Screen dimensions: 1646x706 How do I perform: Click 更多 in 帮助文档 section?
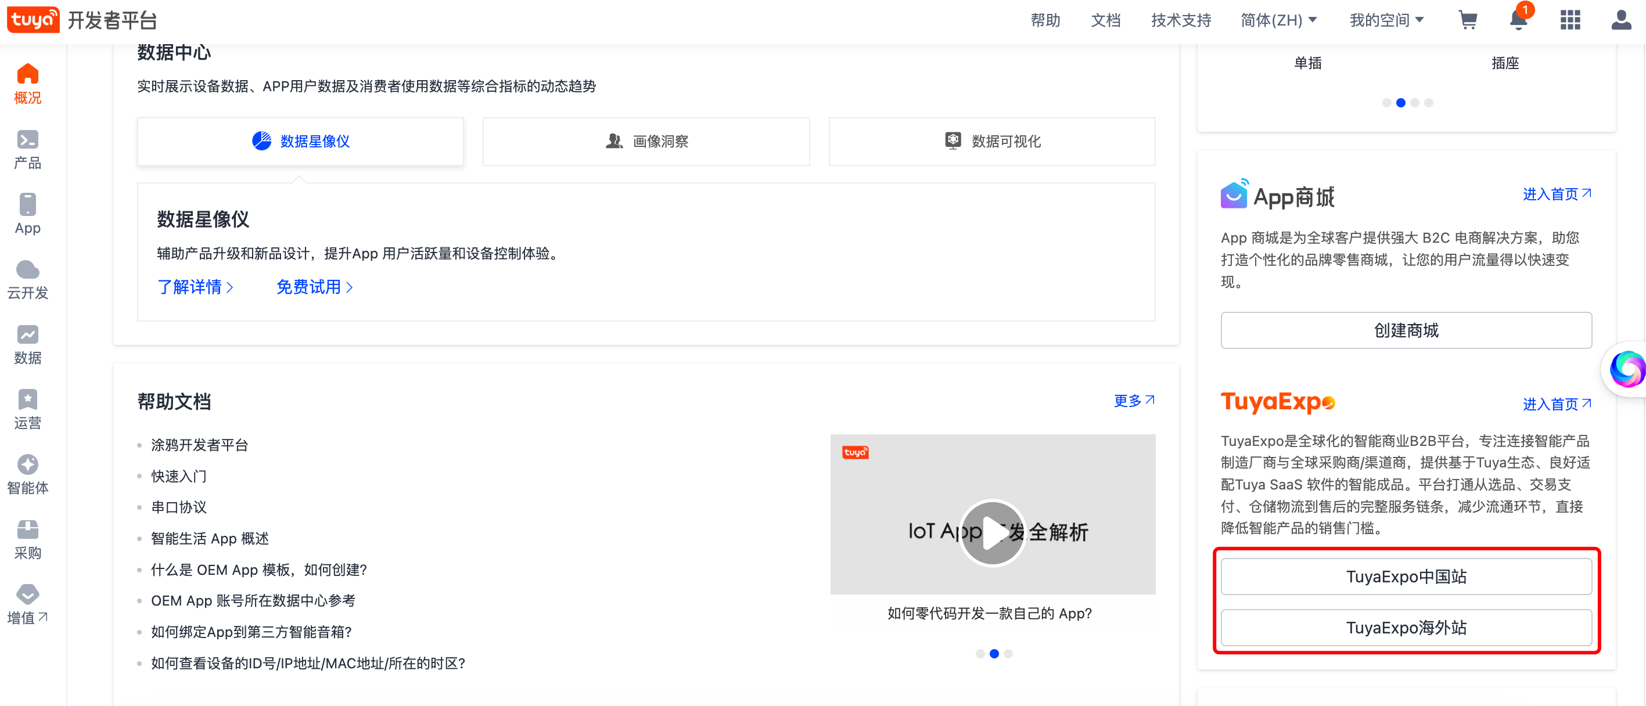pos(1134,401)
